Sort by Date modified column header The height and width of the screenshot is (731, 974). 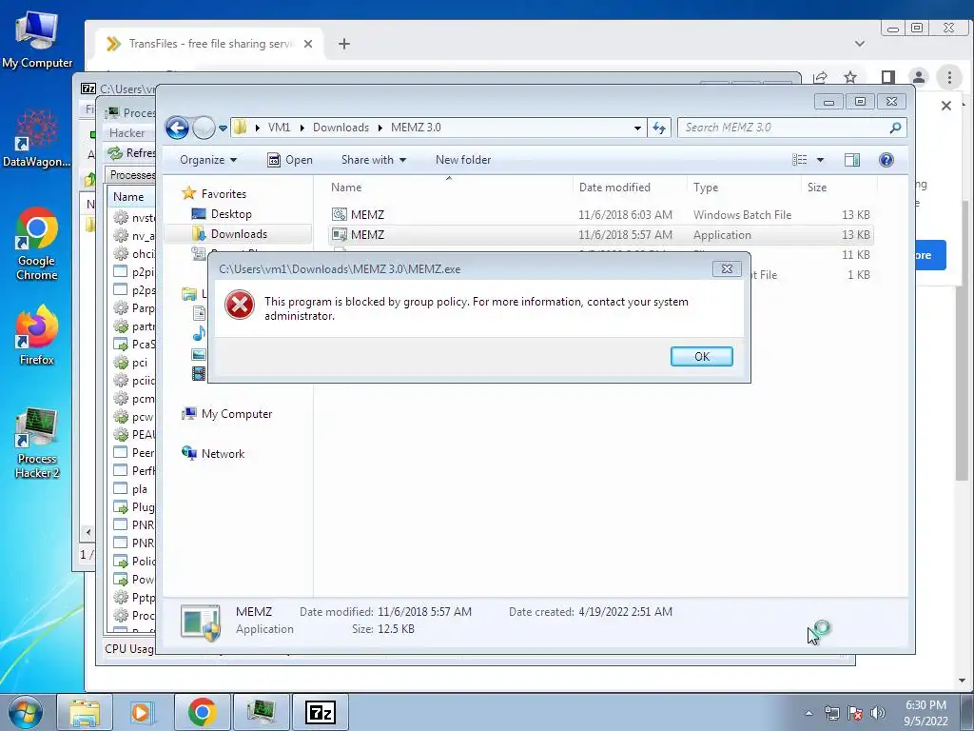(x=630, y=188)
